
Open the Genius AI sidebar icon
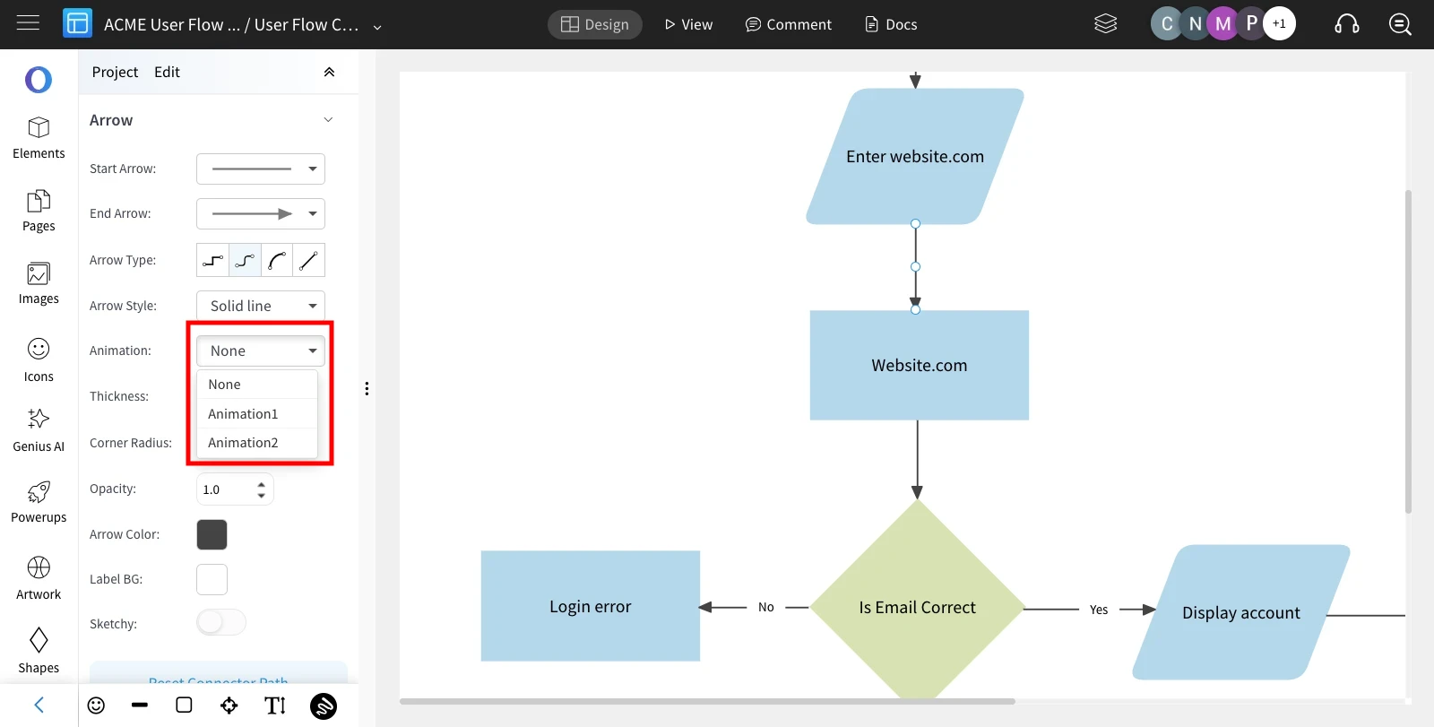pyautogui.click(x=39, y=419)
